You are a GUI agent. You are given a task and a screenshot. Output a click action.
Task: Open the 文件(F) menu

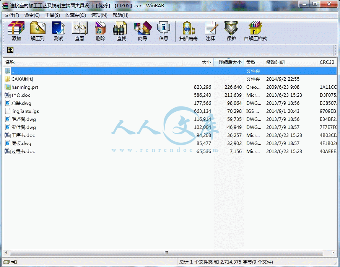[x=12, y=15]
